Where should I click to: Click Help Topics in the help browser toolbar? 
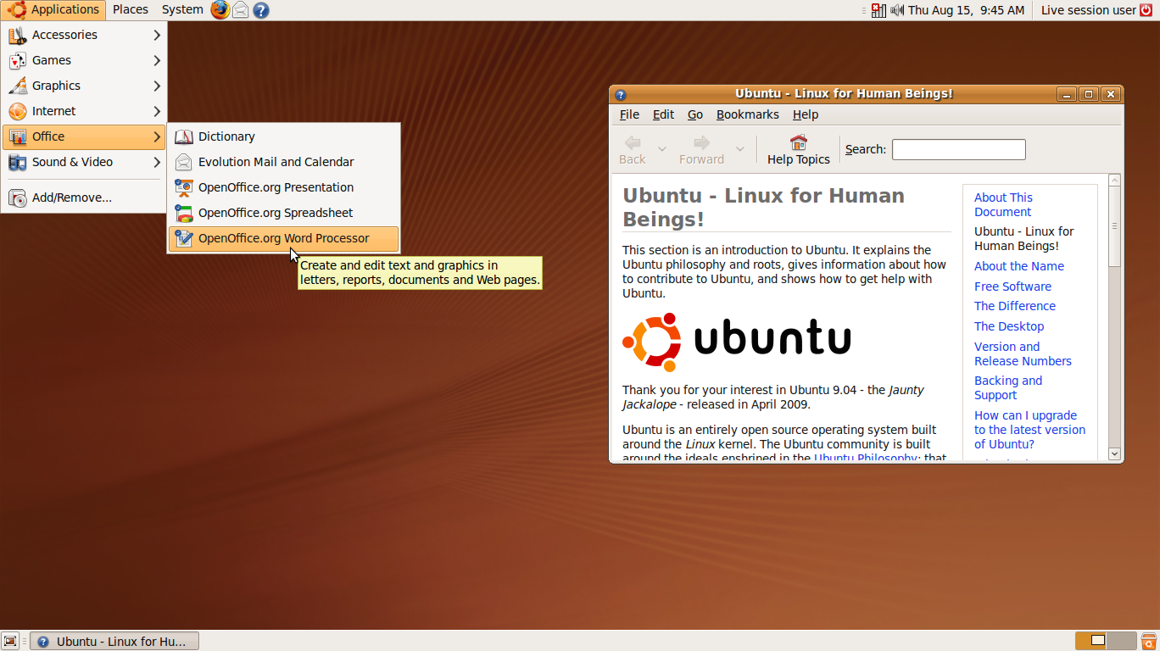(798, 149)
